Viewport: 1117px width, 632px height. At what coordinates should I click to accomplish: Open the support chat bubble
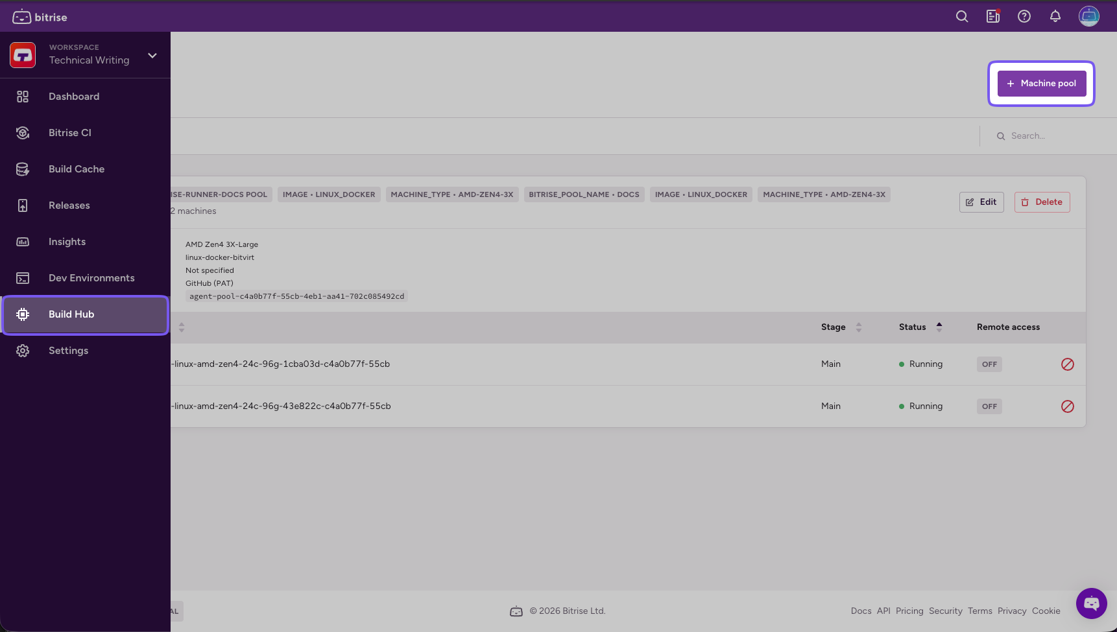(x=1092, y=603)
